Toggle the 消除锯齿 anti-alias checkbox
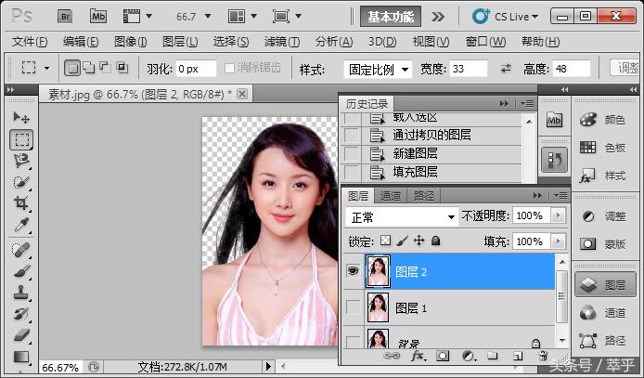 [229, 68]
